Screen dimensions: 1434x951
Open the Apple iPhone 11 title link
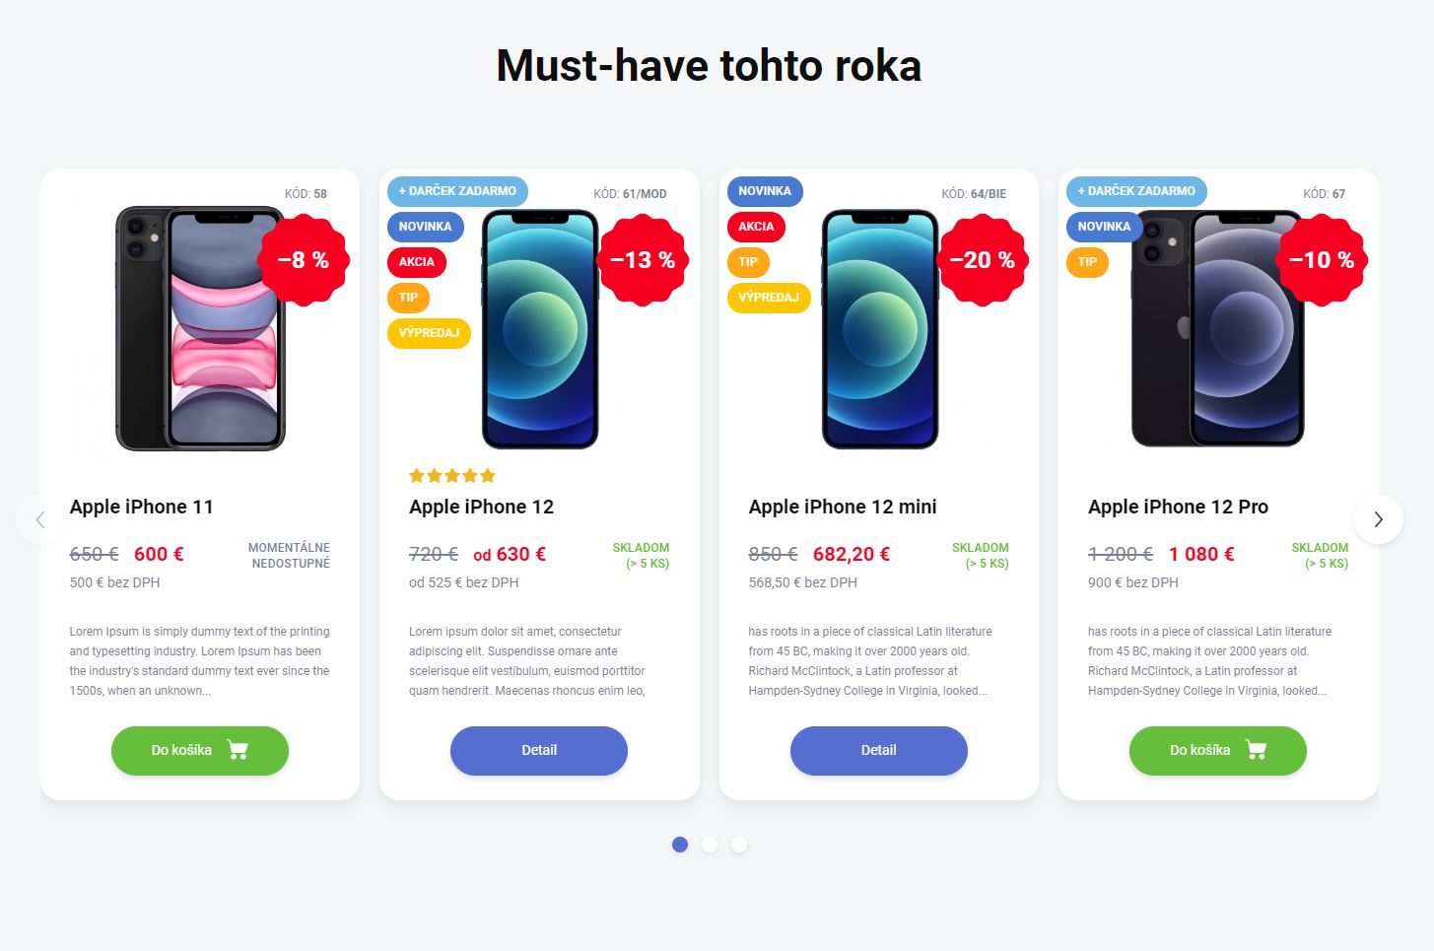[x=142, y=507]
